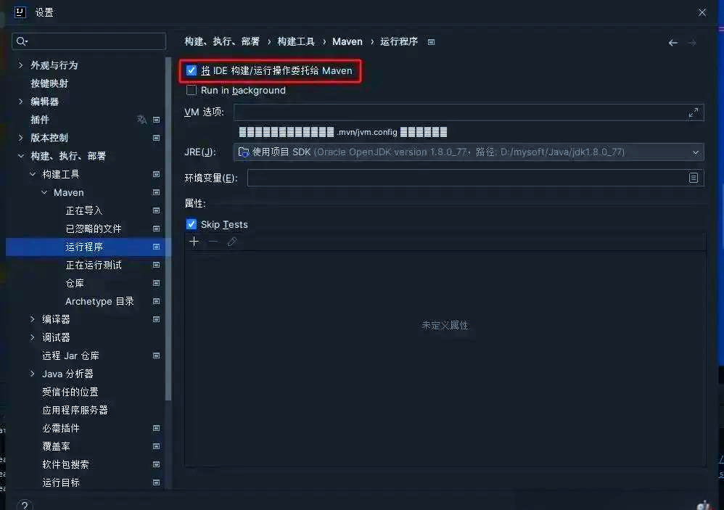The width and height of the screenshot is (724, 510).
Task: Click project icon on the Maven row
Action: [157, 192]
